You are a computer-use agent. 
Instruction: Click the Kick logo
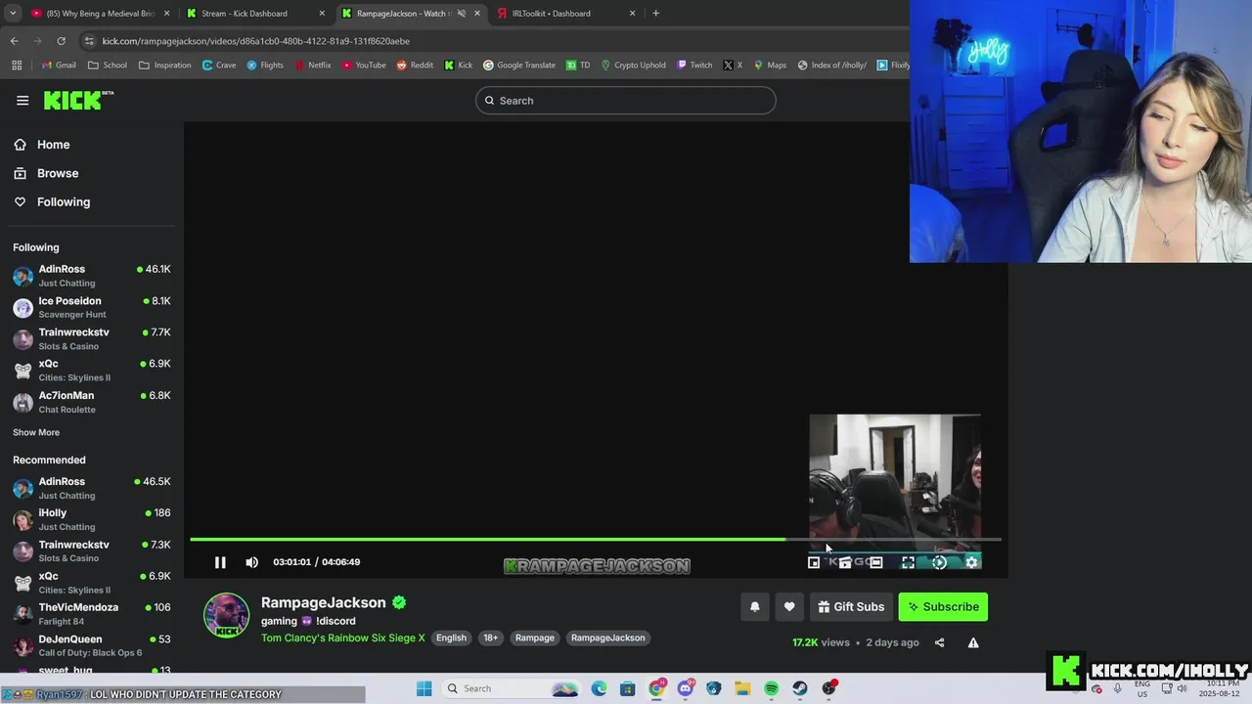[x=78, y=100]
